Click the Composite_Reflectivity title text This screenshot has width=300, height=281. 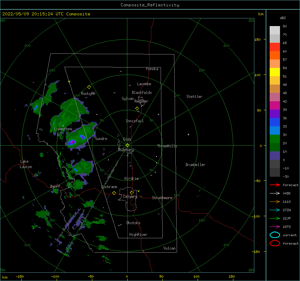click(150, 5)
